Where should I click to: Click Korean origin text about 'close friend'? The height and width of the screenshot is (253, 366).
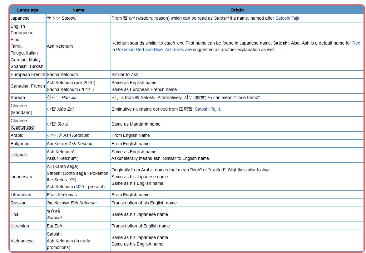tap(186, 98)
